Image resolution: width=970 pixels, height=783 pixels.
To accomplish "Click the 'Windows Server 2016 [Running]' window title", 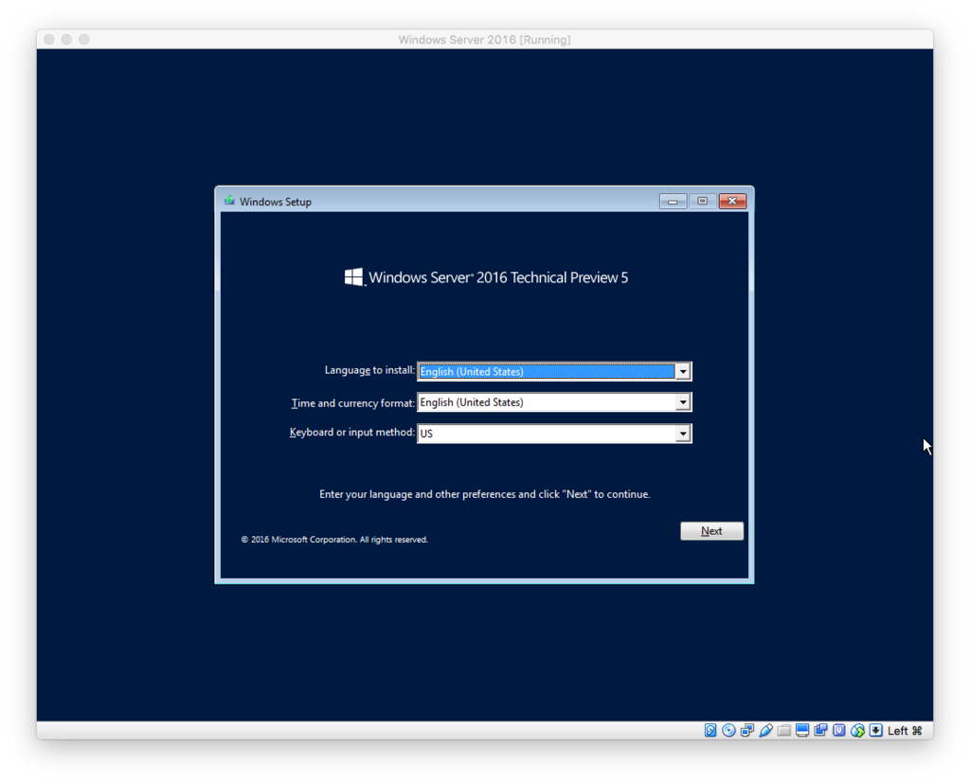I will [484, 40].
